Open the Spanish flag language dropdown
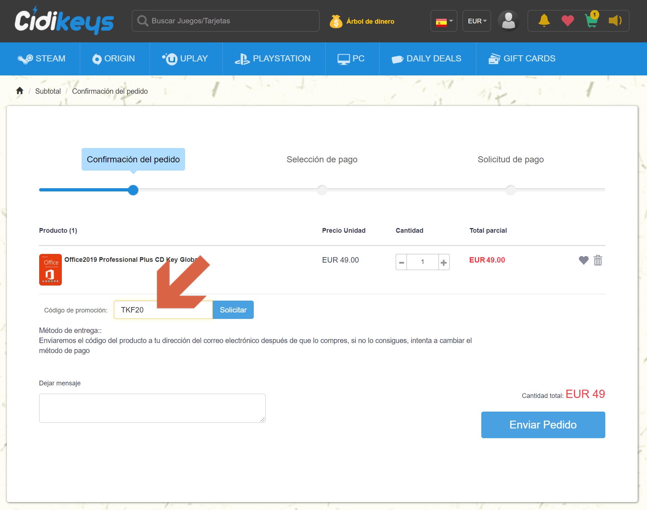647x510 pixels. pyautogui.click(x=444, y=21)
